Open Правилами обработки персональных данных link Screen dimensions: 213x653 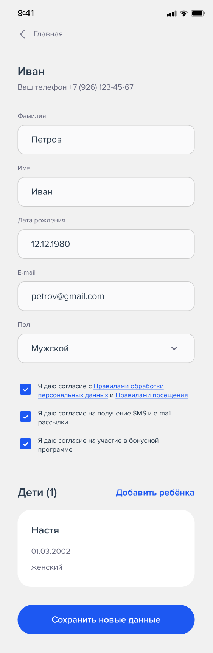pyautogui.click(x=101, y=390)
